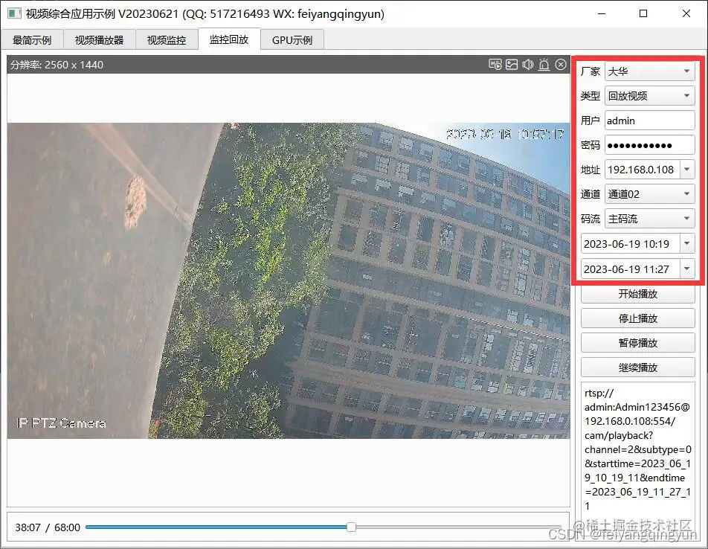Image resolution: width=708 pixels, height=549 pixels.
Task: Click the video record icon in overlay bar
Action: 495,65
